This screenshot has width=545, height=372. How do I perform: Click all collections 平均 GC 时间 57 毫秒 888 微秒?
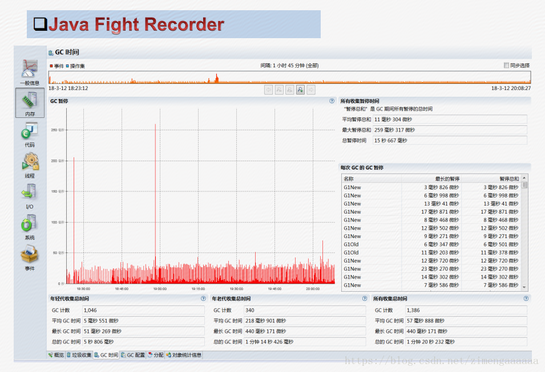click(x=466, y=321)
